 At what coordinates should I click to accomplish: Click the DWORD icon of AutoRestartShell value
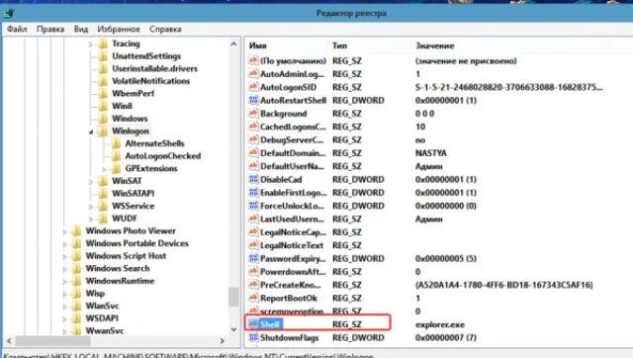(x=253, y=101)
